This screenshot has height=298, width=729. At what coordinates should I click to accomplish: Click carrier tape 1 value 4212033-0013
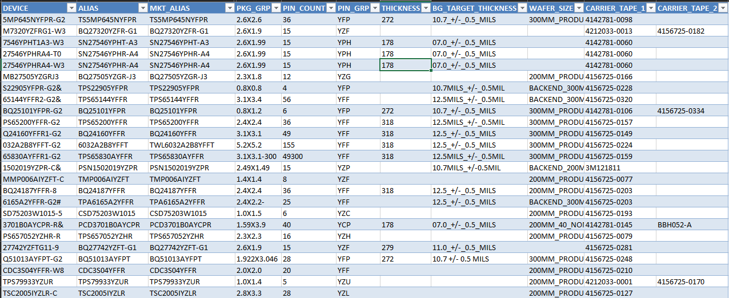click(x=619, y=31)
